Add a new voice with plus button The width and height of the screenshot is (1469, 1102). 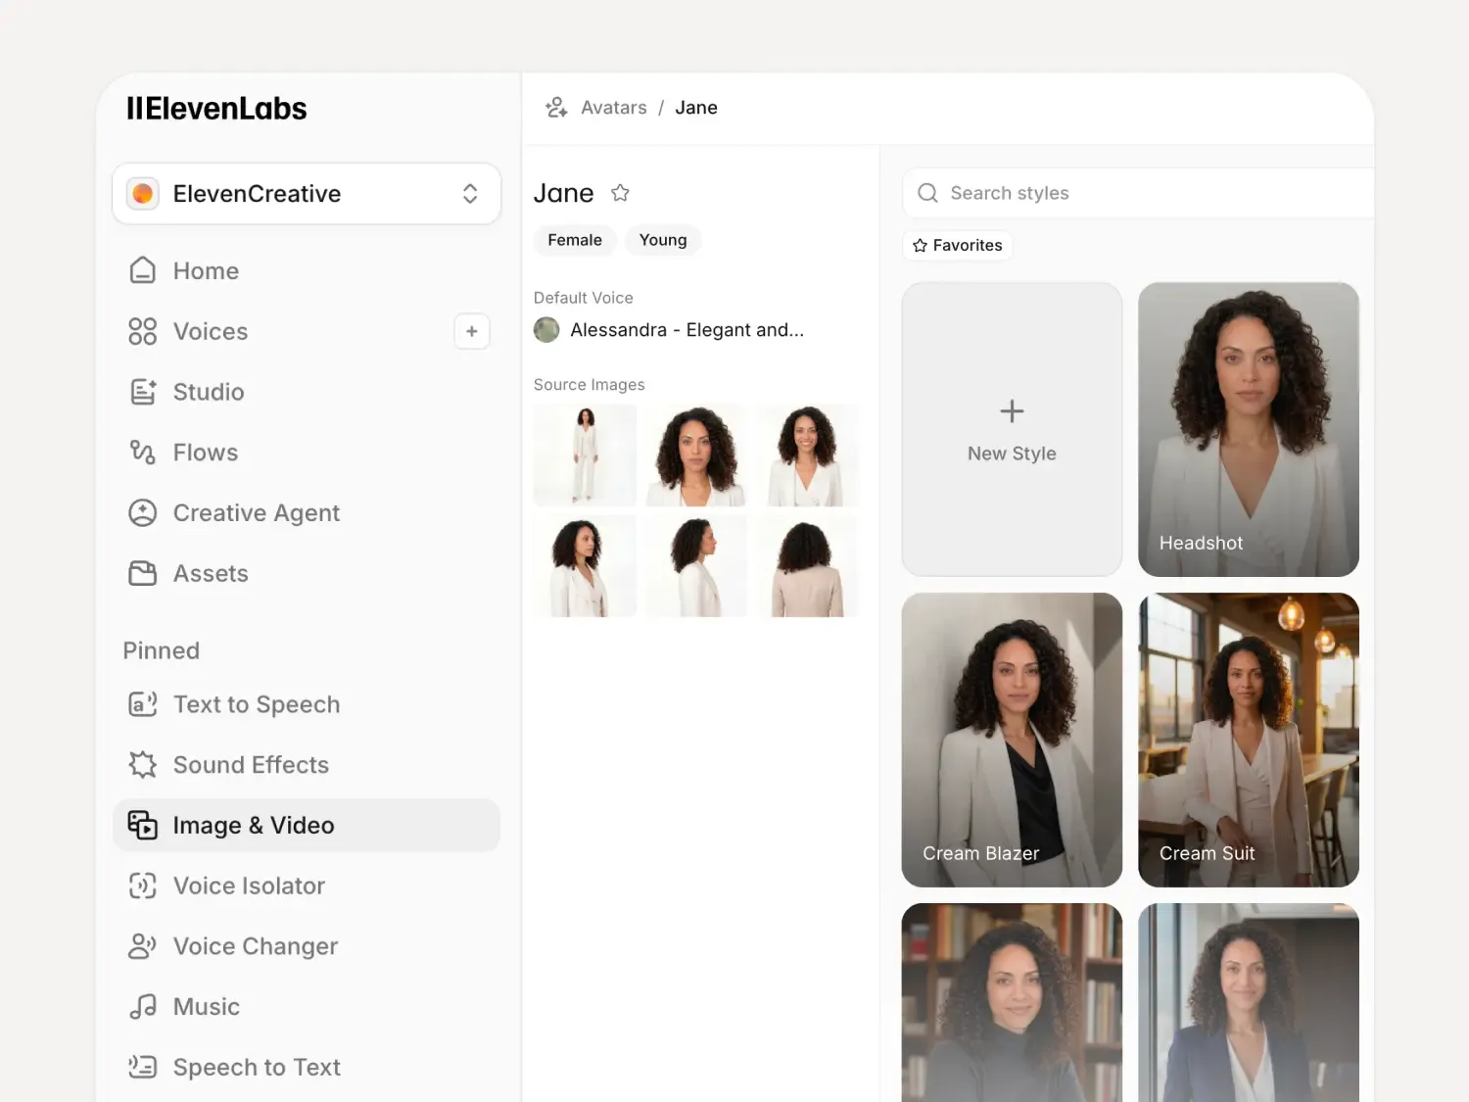coord(472,331)
